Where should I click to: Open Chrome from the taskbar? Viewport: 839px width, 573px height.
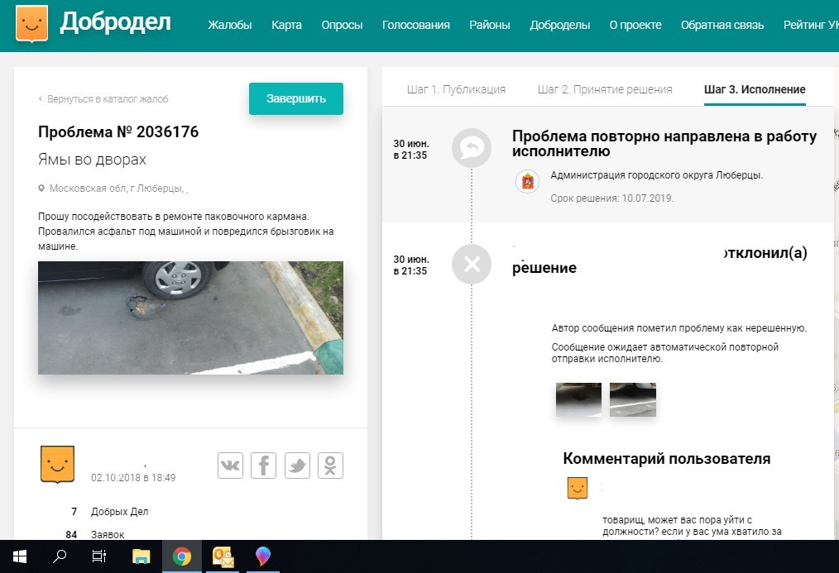click(181, 556)
